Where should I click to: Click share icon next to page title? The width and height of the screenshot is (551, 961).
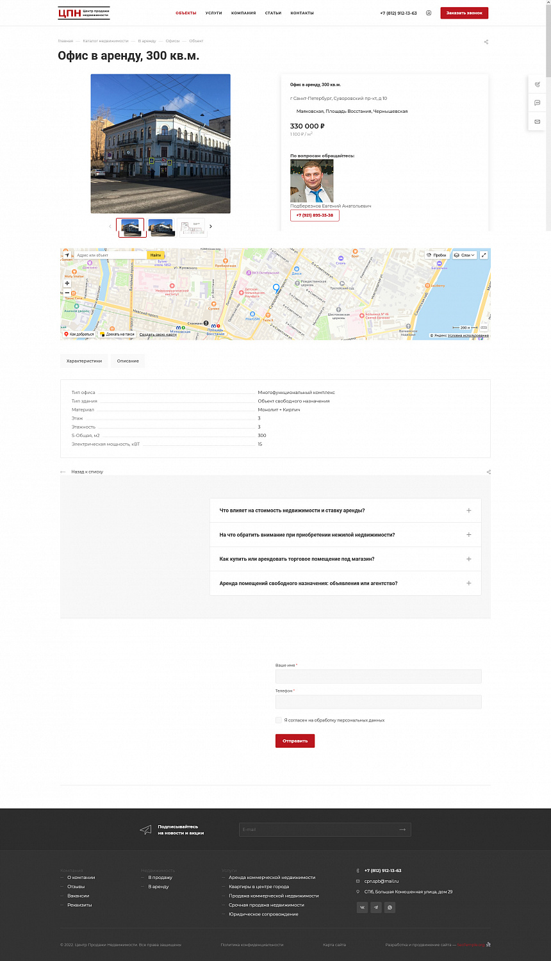[x=486, y=42]
